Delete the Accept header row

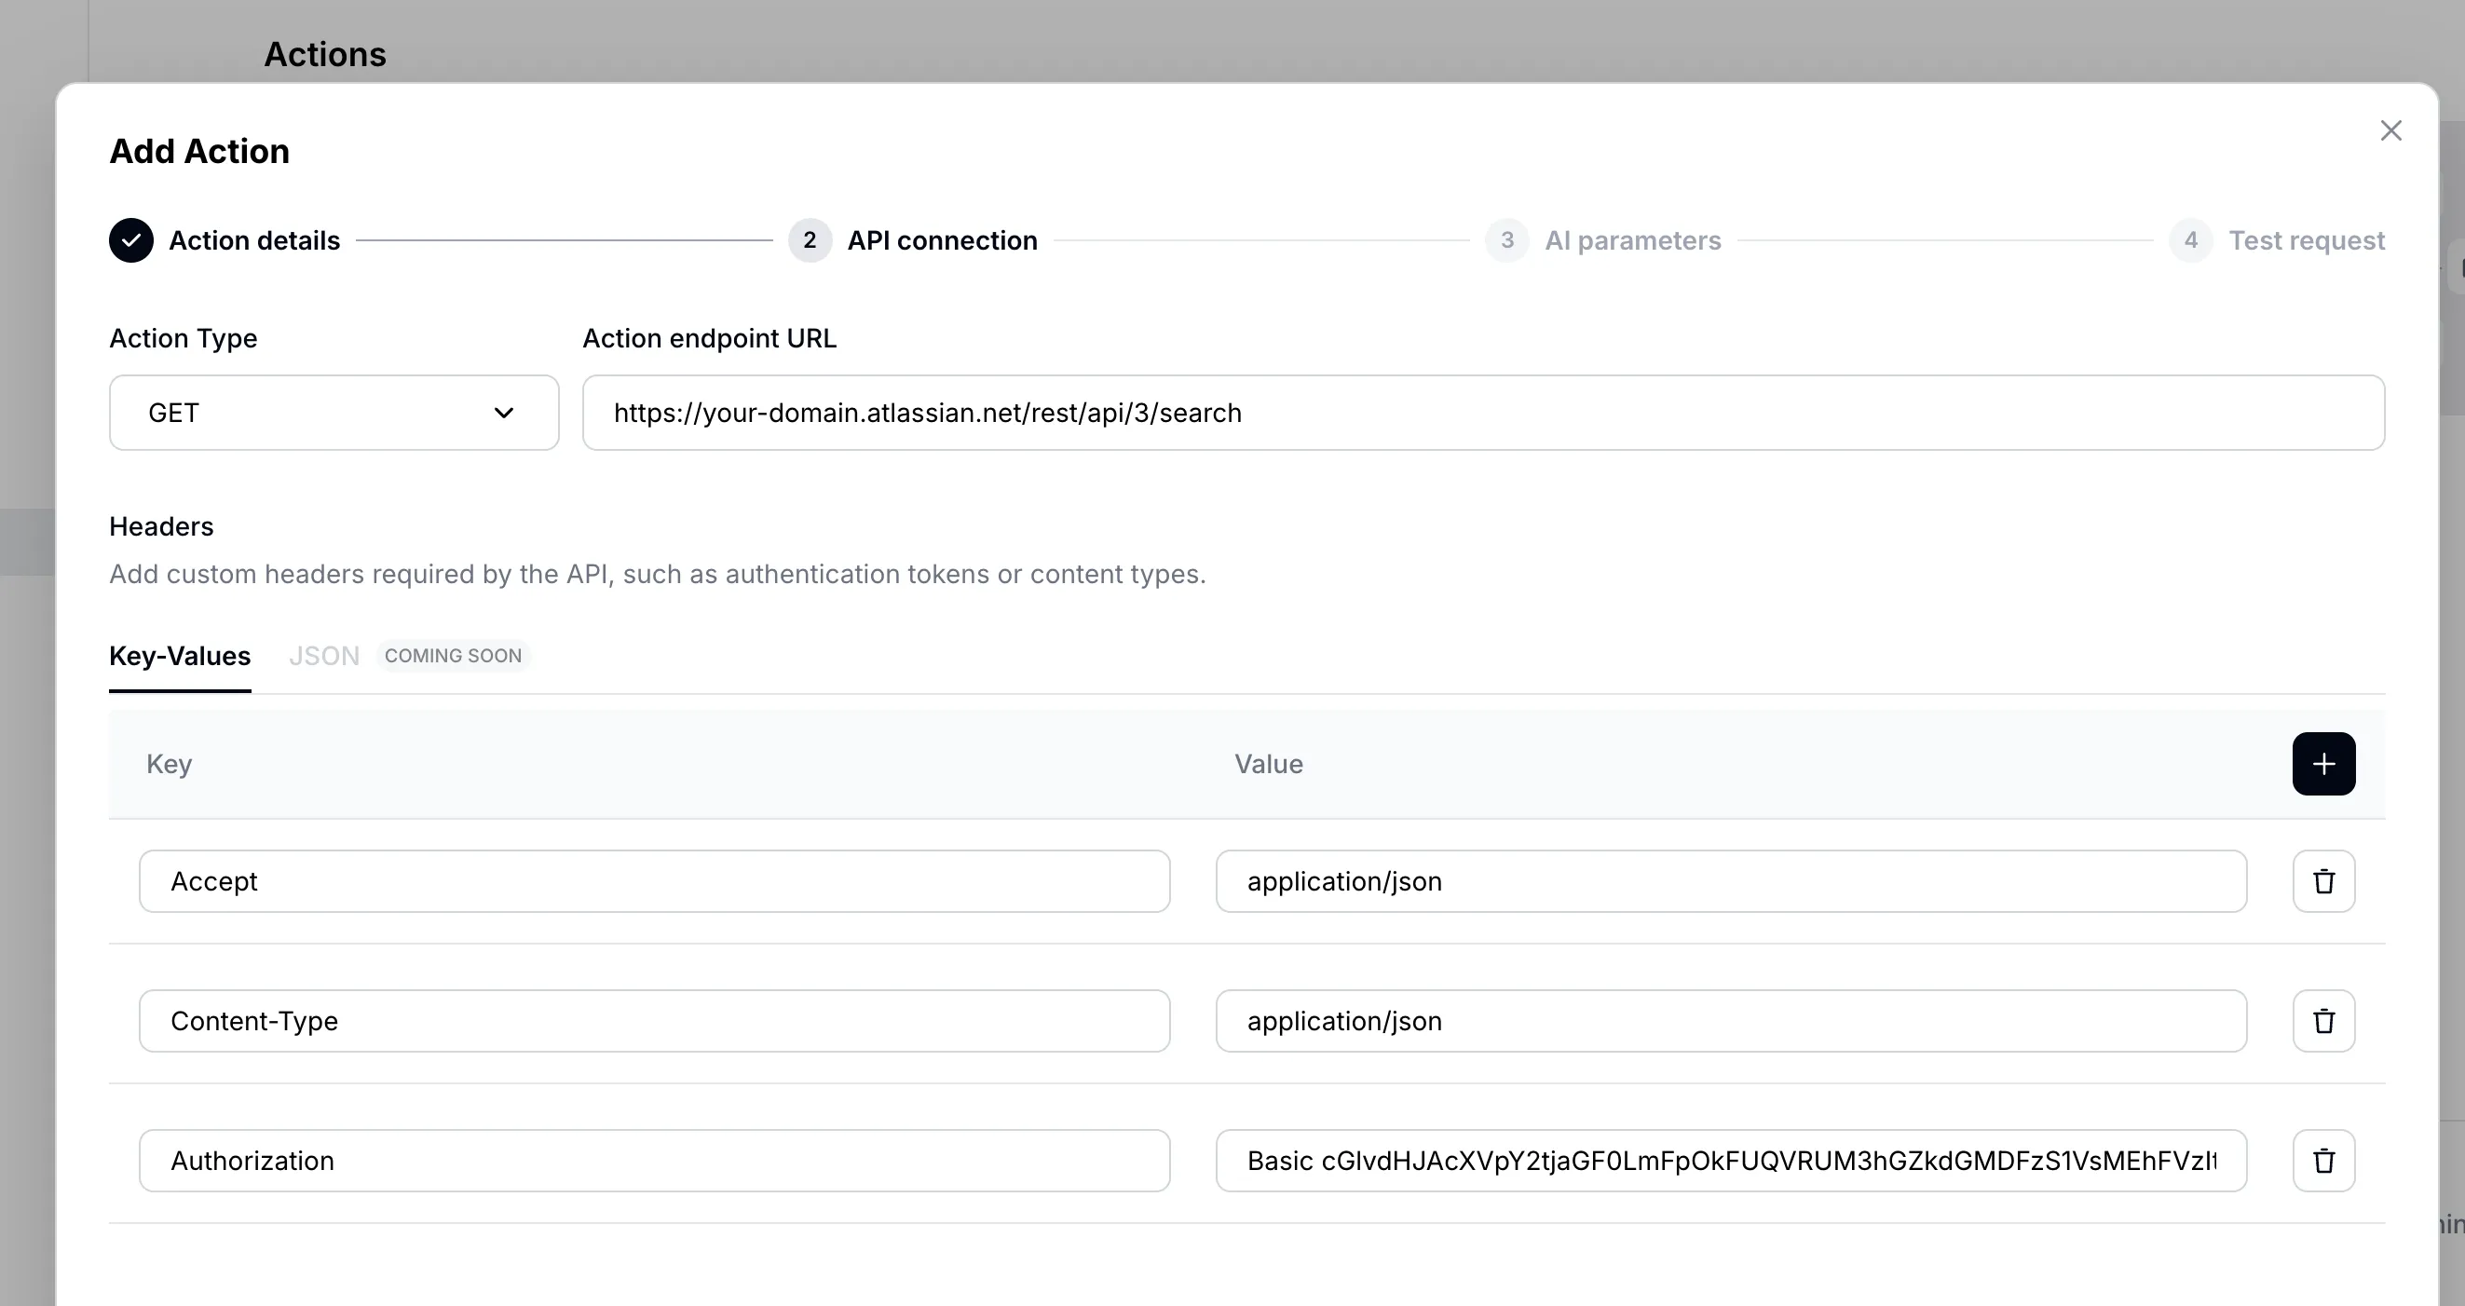click(2323, 881)
